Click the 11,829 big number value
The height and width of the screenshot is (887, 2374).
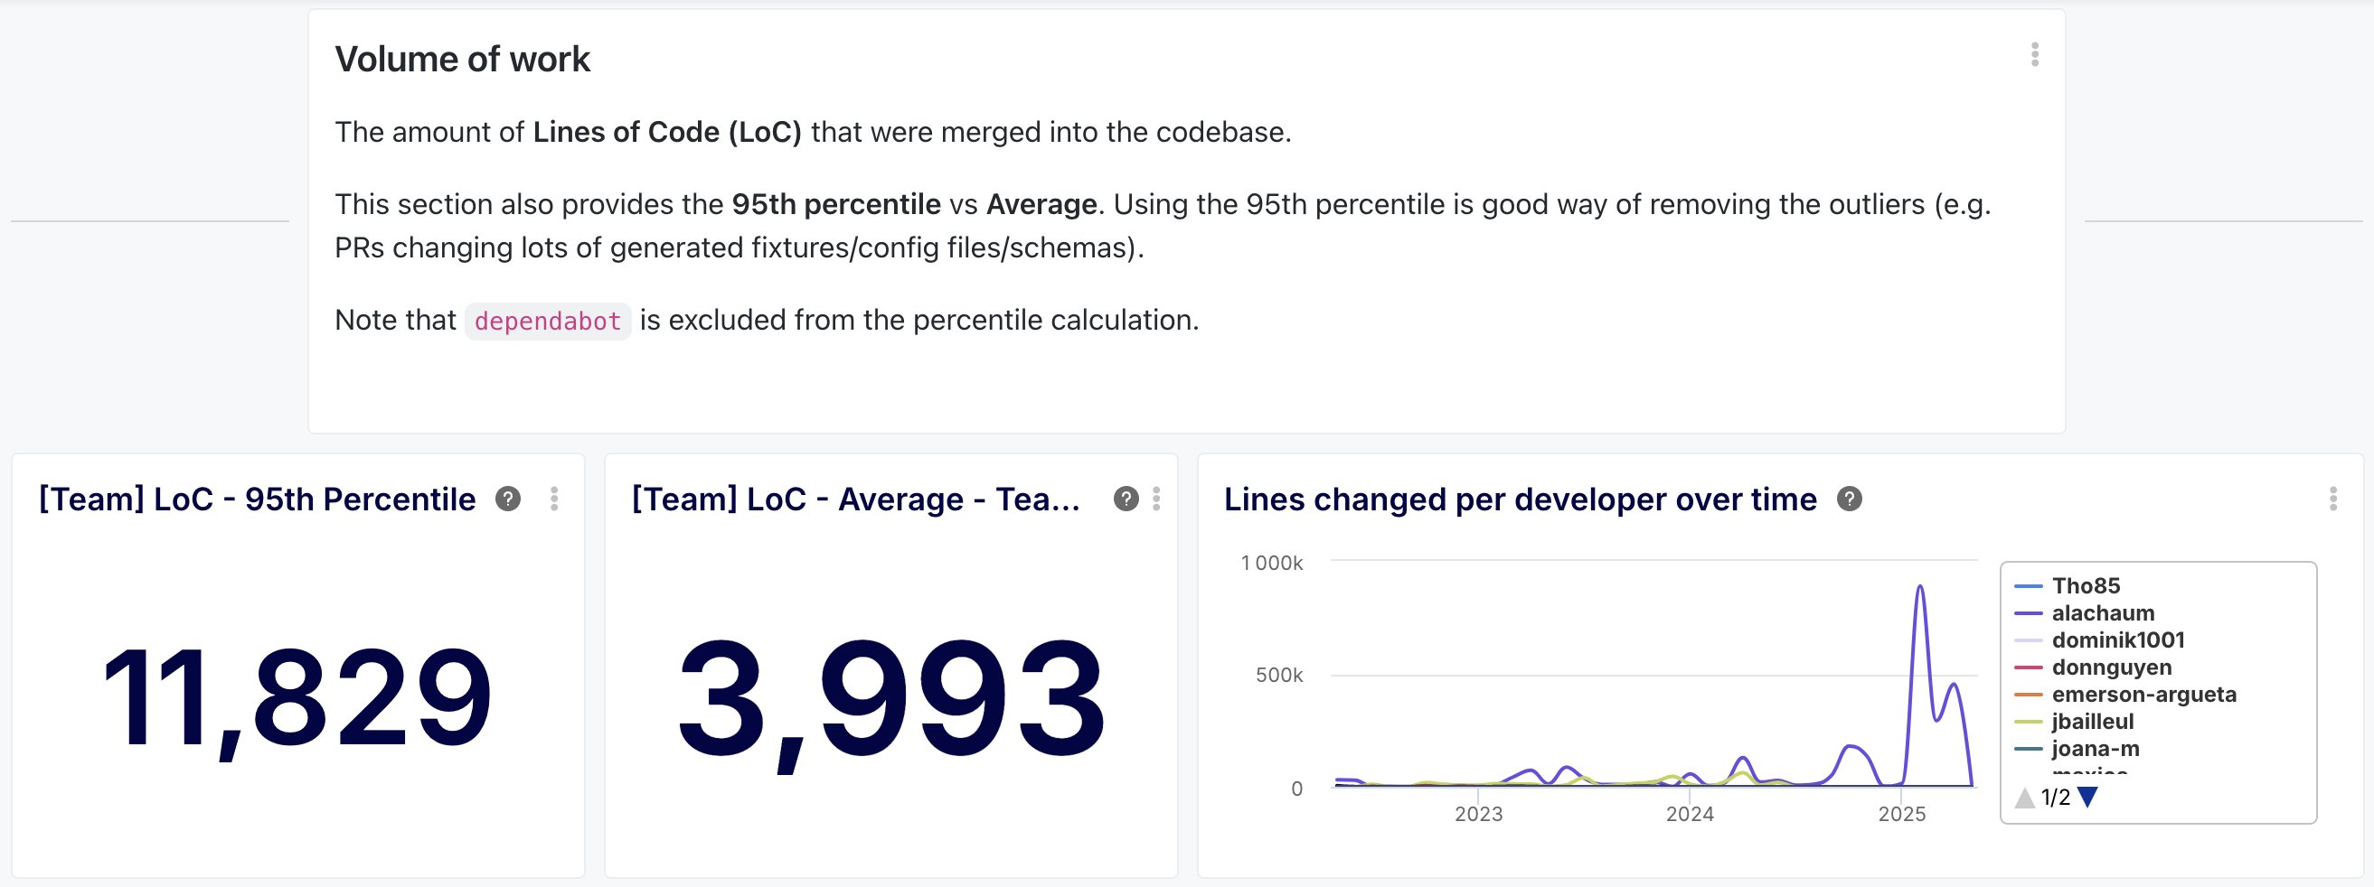click(297, 697)
